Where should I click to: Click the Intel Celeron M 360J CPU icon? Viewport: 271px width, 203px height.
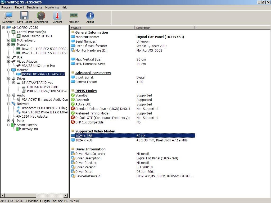coord(19,36)
